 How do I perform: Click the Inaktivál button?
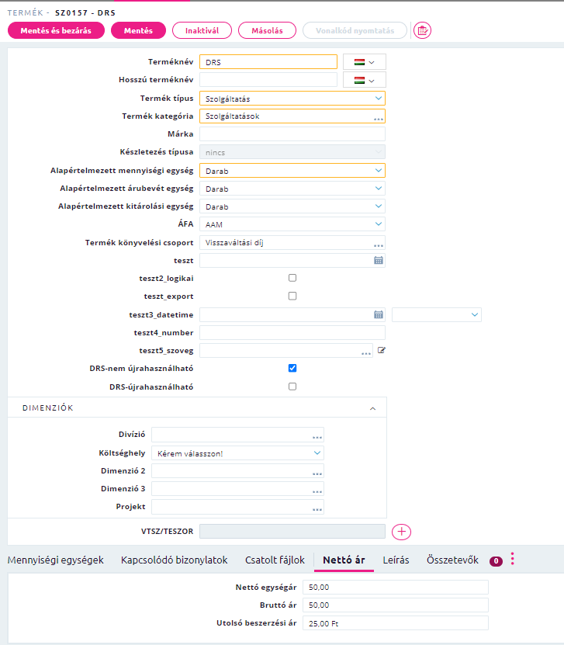(x=202, y=30)
